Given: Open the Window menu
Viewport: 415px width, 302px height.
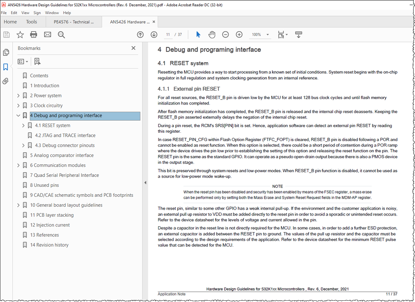Looking at the screenshot, I should coord(52,13).
